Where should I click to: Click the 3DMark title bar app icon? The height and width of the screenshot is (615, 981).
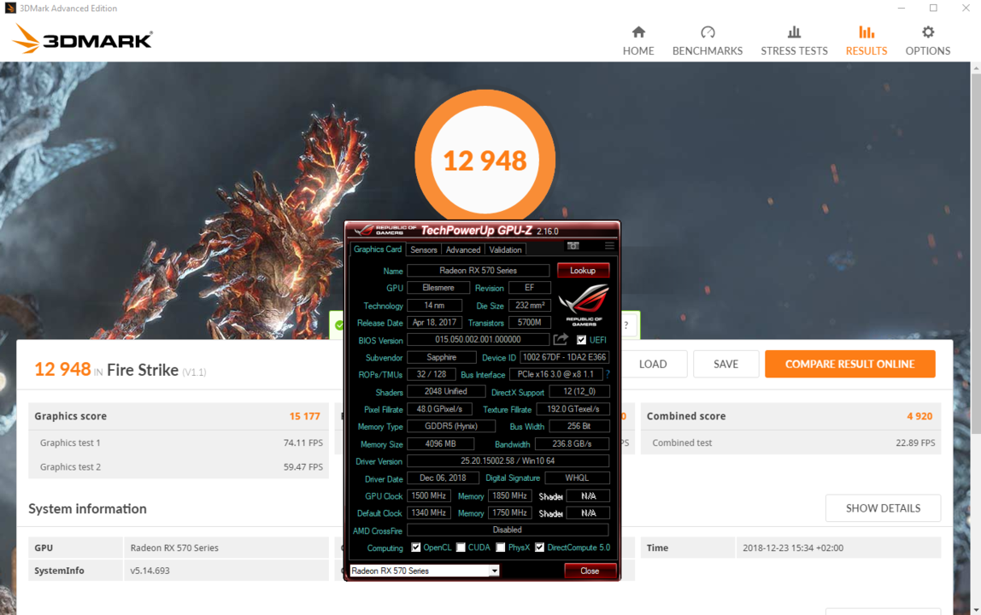pos(10,9)
